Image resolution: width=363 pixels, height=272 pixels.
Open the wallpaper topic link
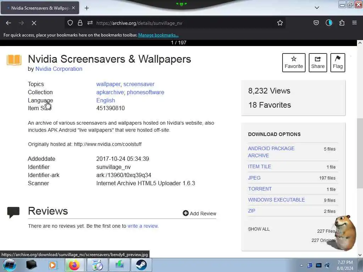(x=108, y=84)
